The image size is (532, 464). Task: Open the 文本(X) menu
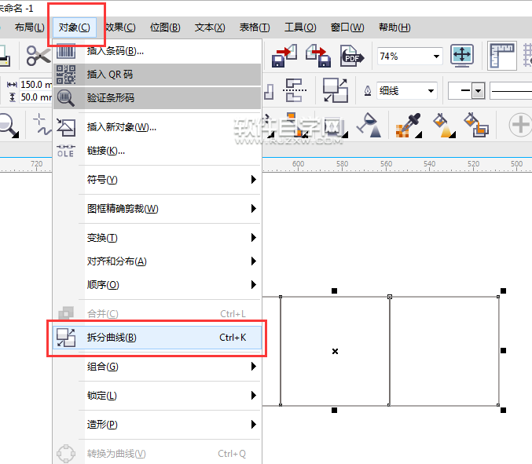pyautogui.click(x=210, y=27)
